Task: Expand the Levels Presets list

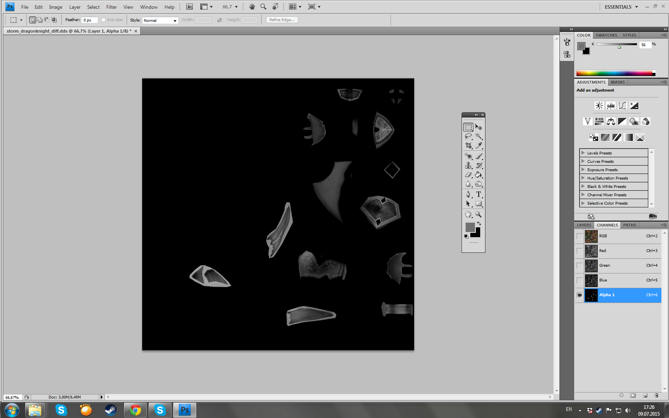Action: click(x=583, y=153)
